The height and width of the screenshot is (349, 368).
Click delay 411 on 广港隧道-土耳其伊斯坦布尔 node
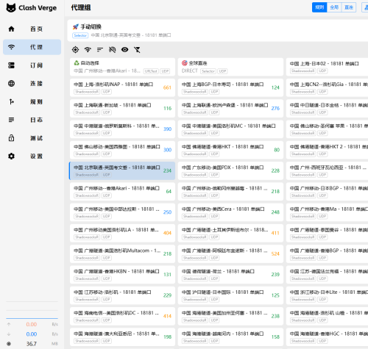(275, 233)
